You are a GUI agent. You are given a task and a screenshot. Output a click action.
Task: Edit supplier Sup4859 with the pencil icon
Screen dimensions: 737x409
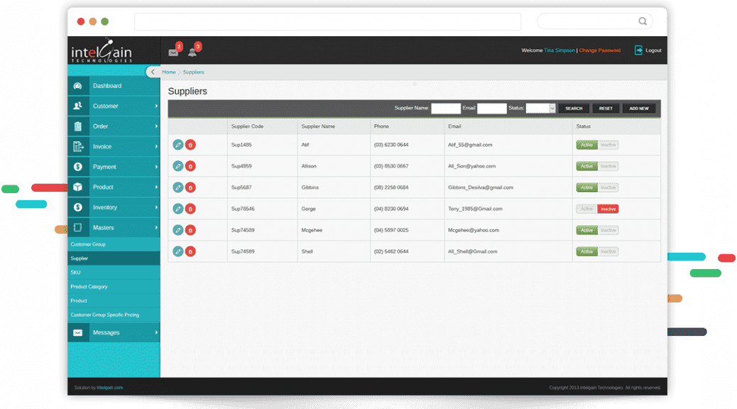click(178, 166)
